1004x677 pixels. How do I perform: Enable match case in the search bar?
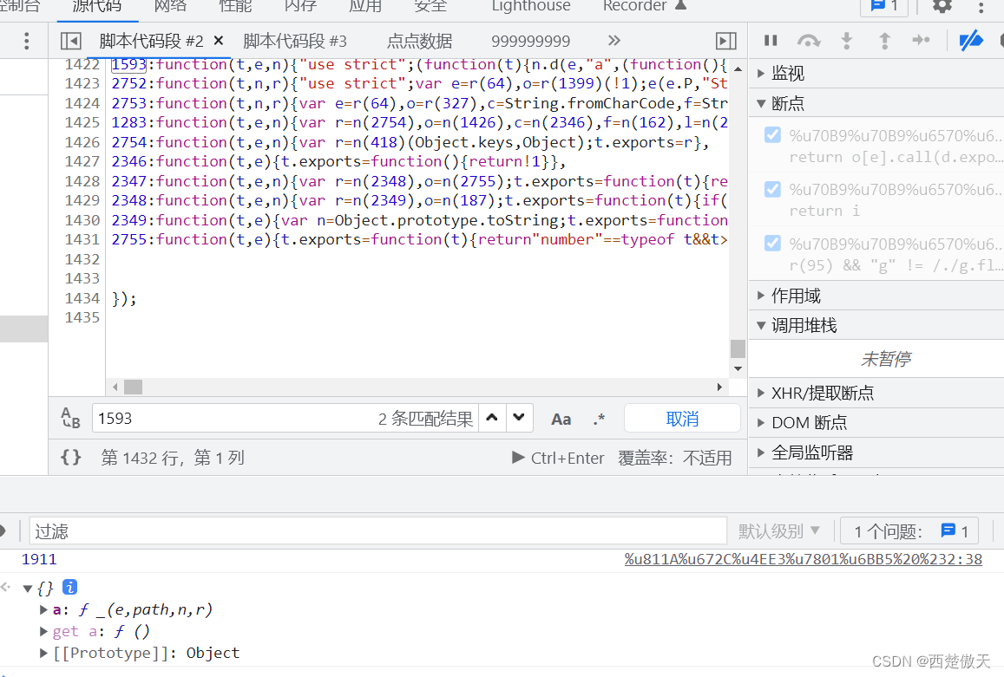pos(561,419)
